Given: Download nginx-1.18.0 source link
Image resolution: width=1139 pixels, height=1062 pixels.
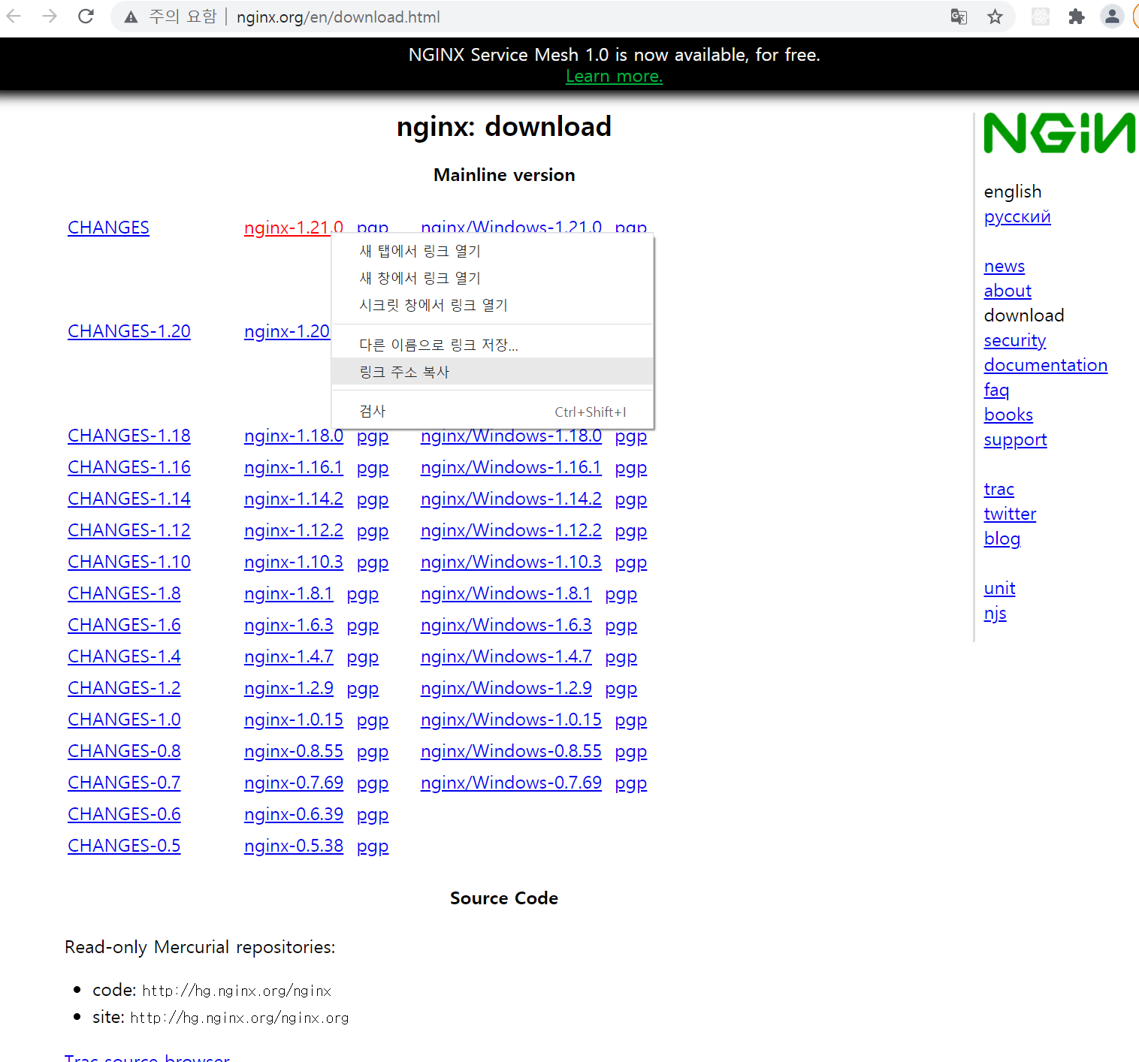Looking at the screenshot, I should coord(294,436).
